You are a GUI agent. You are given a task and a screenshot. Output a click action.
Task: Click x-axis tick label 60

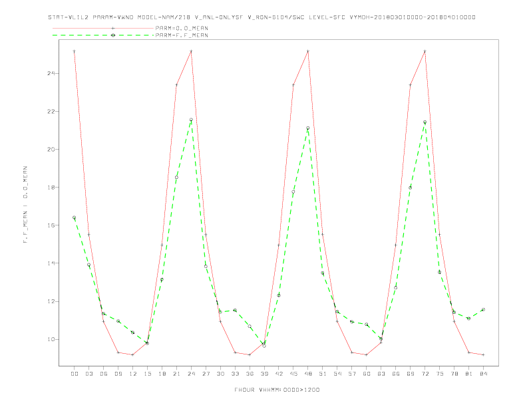tap(367, 374)
